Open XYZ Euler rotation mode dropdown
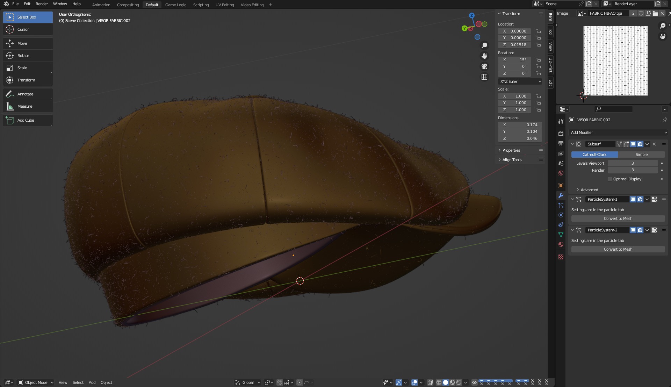Screen dimensions: 671x387 [x=520, y=81]
